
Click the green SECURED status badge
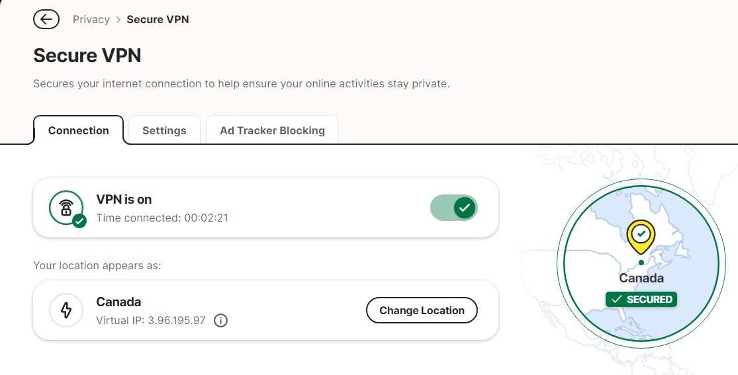[641, 300]
